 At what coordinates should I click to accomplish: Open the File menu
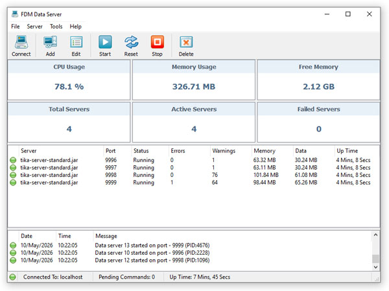16,27
